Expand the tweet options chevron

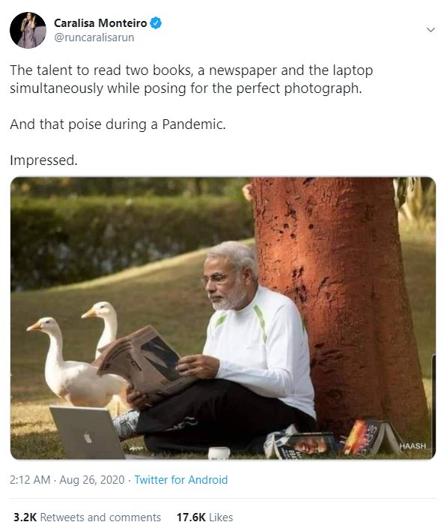point(431,30)
